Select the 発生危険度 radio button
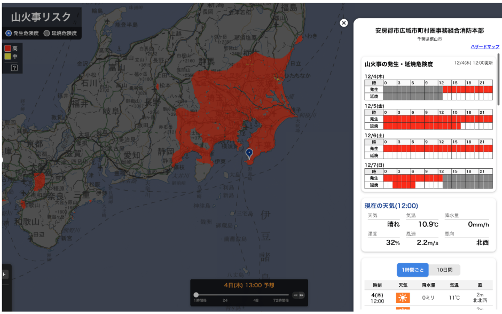The width and height of the screenshot is (502, 314). tap(9, 33)
